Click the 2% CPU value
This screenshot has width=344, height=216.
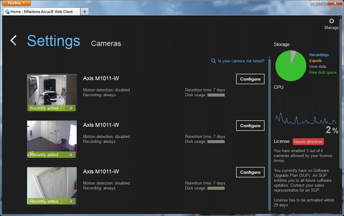coord(332,130)
